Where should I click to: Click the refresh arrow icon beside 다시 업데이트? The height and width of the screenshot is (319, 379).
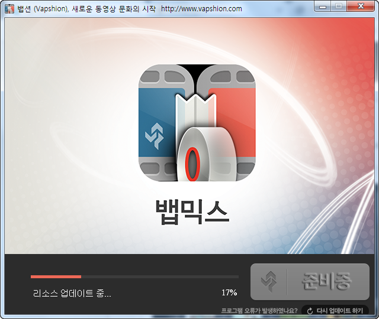310,311
